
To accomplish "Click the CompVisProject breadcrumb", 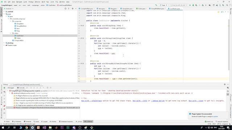I will [7, 5].
